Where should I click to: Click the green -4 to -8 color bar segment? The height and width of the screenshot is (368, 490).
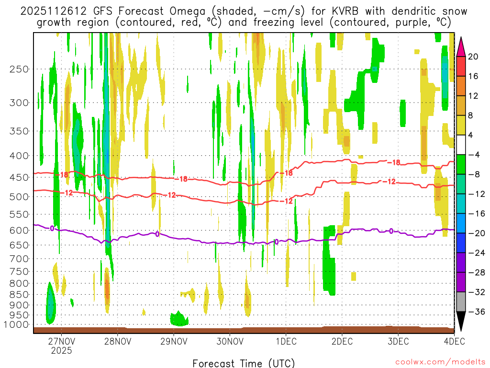(461, 165)
